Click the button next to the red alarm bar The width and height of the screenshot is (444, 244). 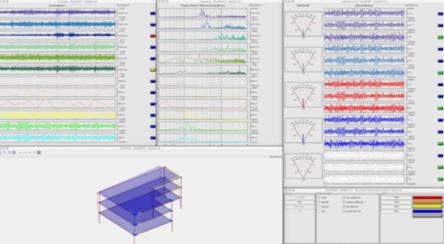tap(396, 198)
